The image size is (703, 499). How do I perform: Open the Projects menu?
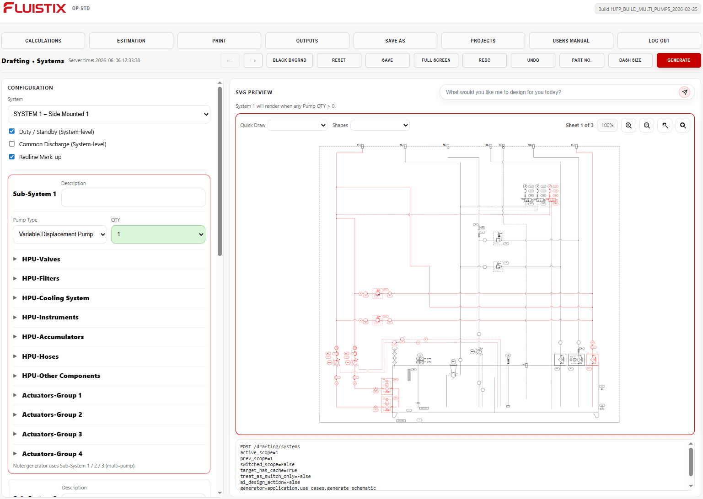tap(483, 41)
